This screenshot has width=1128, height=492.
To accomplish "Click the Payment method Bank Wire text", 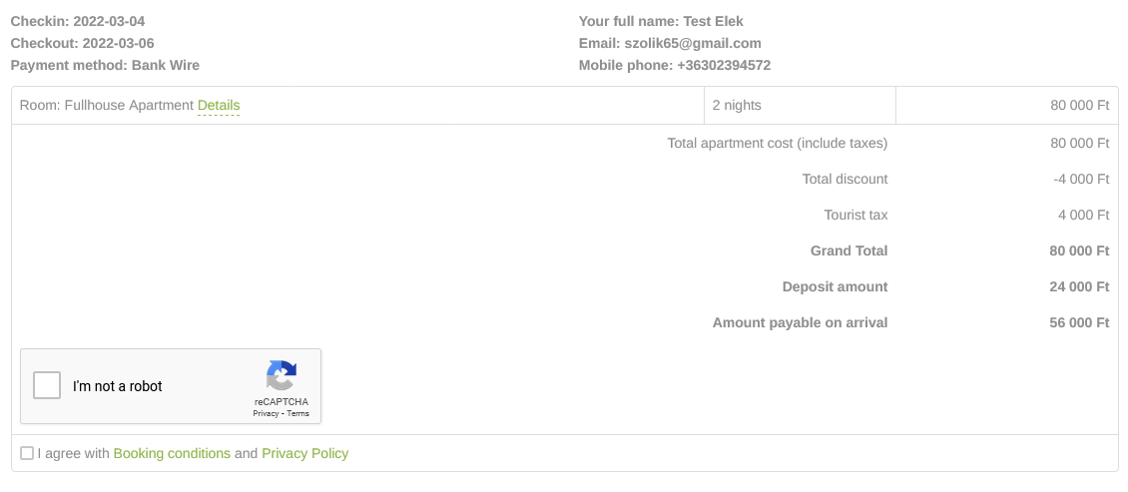I will click(105, 65).
